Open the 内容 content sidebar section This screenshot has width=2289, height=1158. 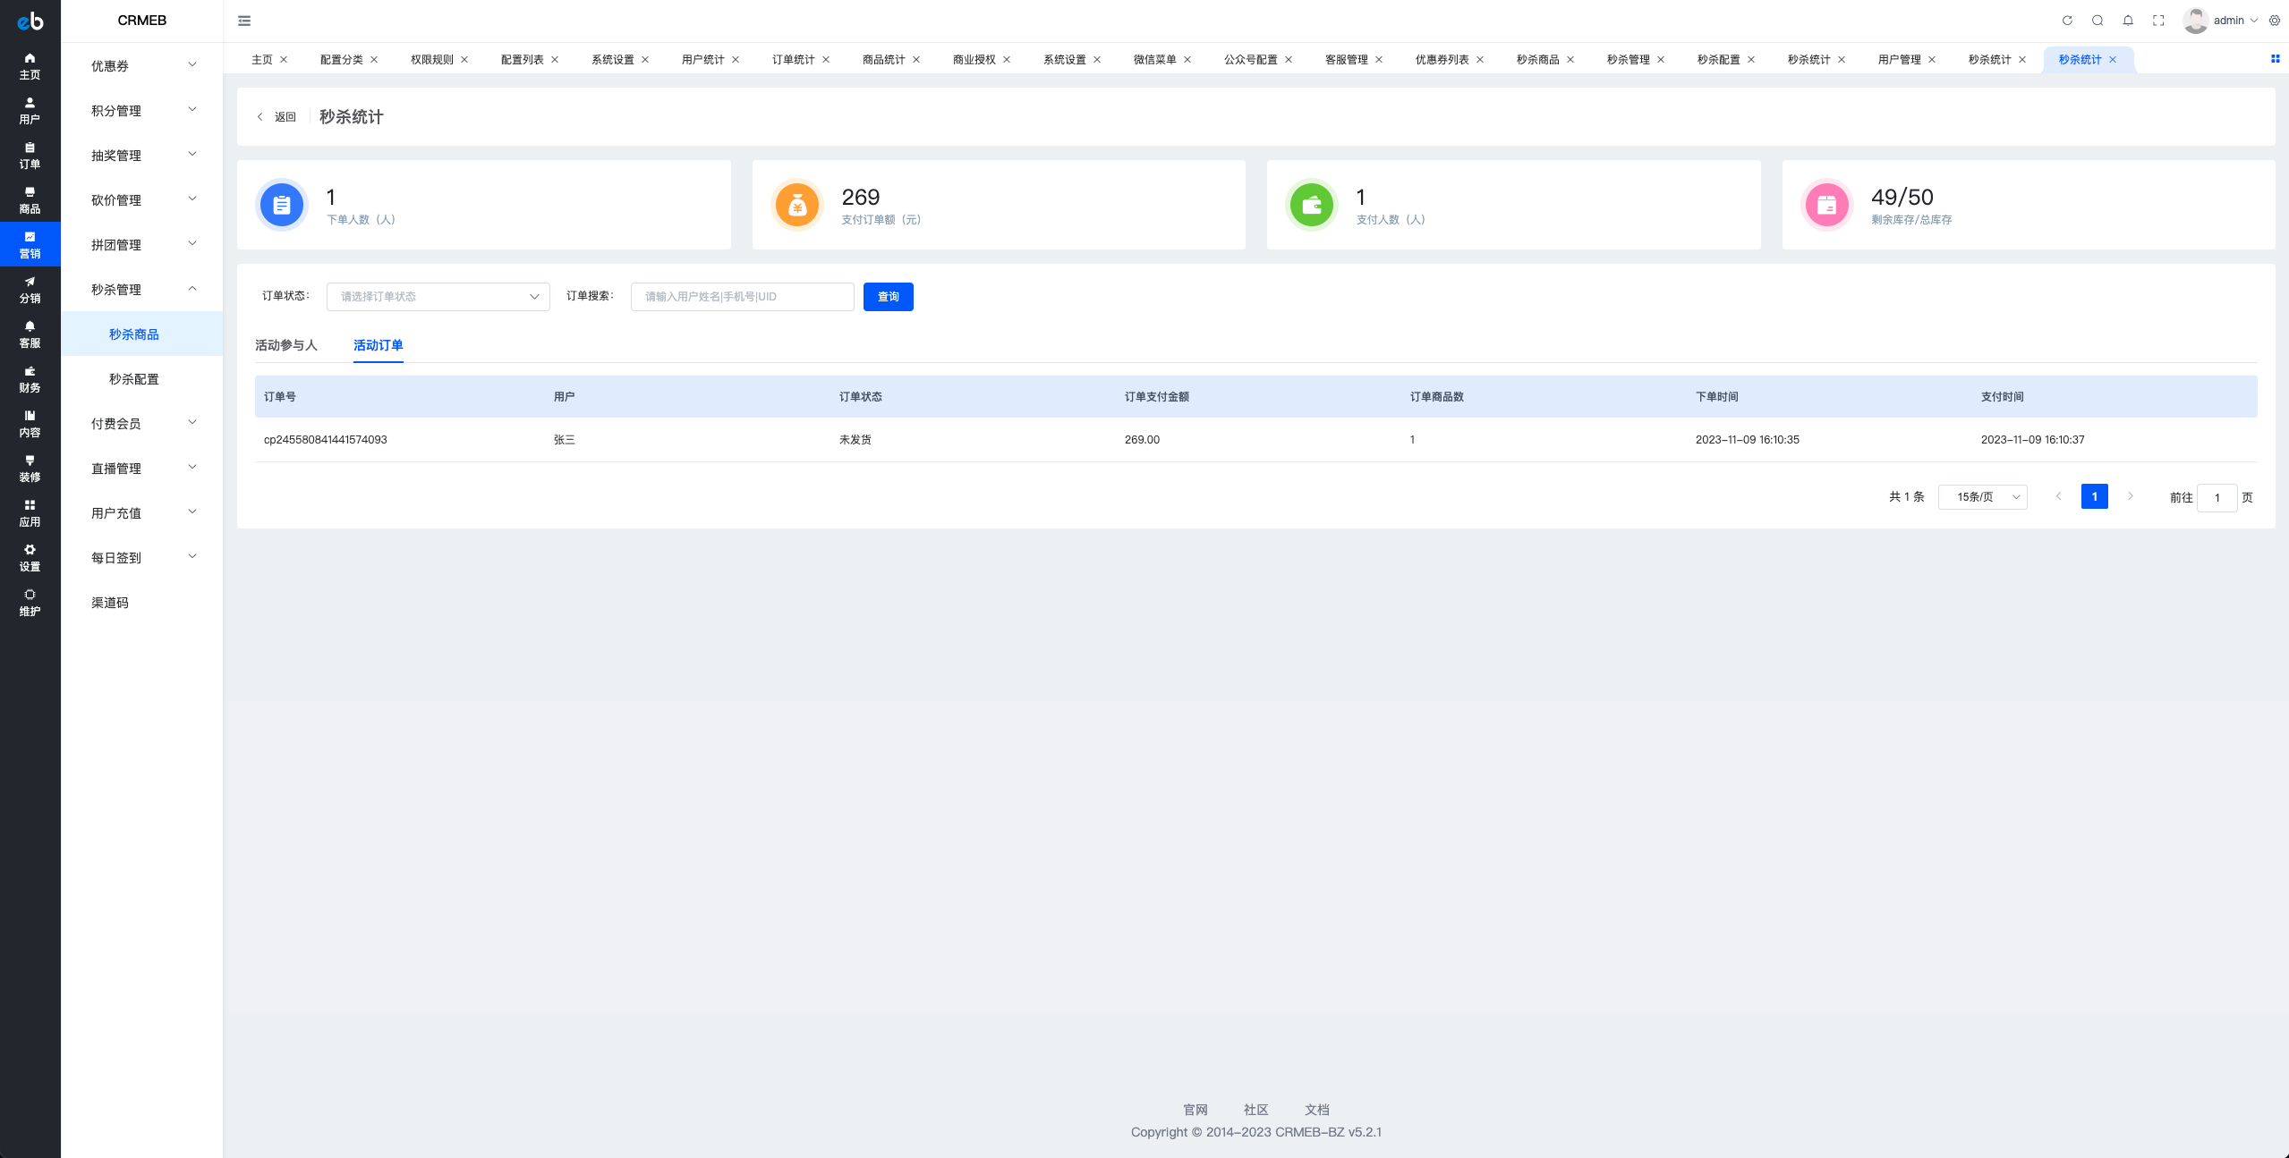pos(30,423)
